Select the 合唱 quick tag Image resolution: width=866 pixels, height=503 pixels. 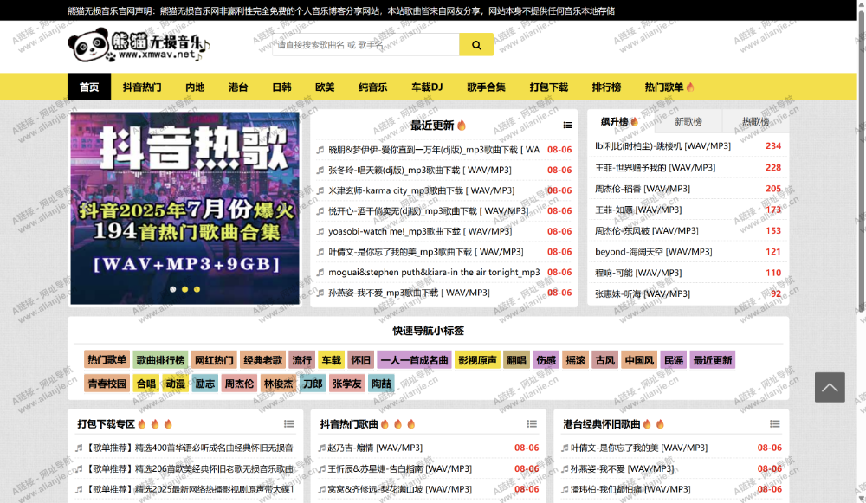pos(146,384)
